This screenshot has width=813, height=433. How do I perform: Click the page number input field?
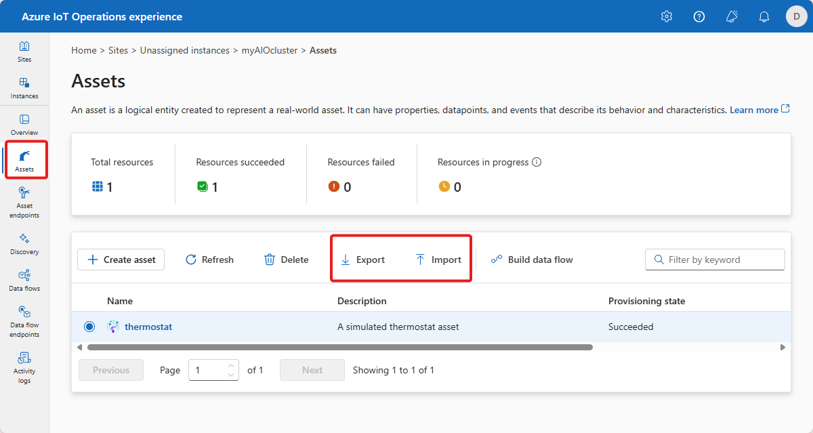point(213,370)
